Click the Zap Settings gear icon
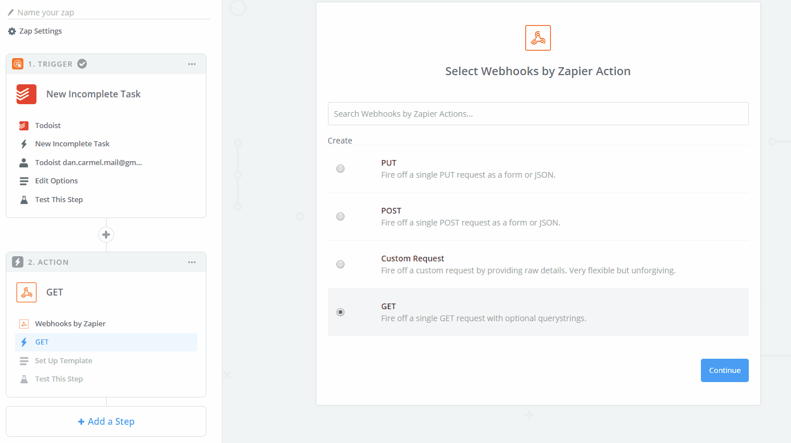Viewport: 791px width, 443px height. [12, 31]
